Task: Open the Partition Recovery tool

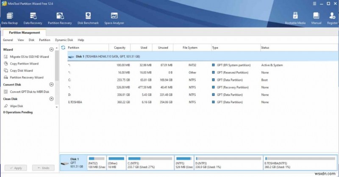Action: (x=60, y=18)
